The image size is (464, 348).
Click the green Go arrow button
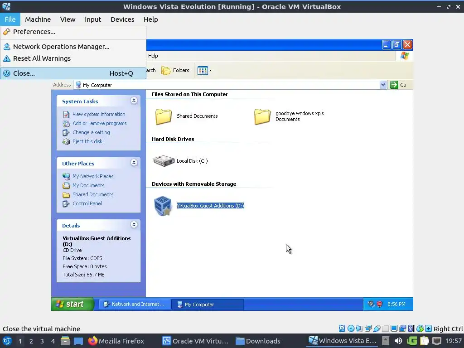(x=394, y=85)
